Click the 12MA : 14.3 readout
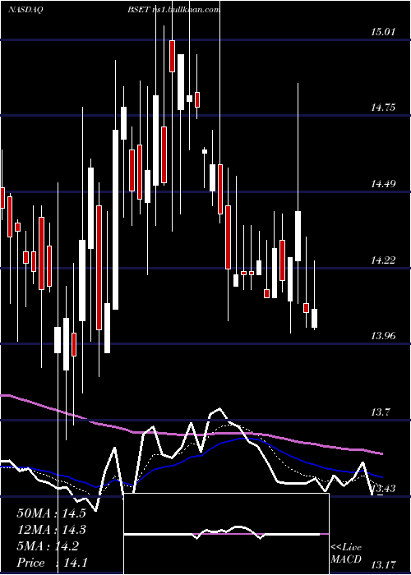The image size is (411, 575). click(x=51, y=530)
